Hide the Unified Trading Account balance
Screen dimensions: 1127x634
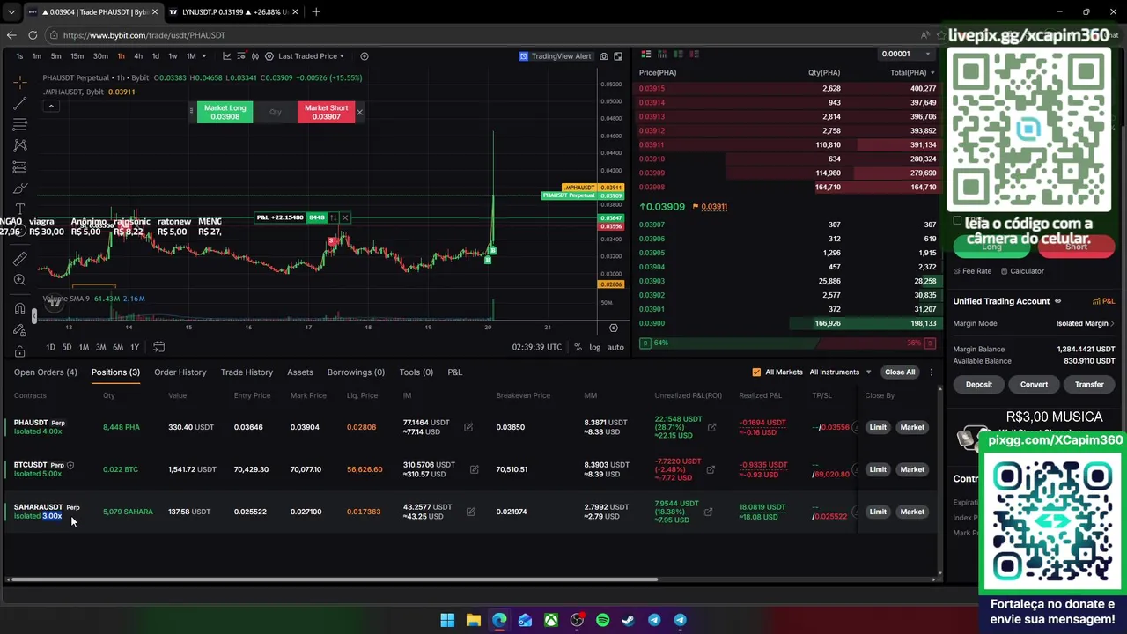point(1057,301)
